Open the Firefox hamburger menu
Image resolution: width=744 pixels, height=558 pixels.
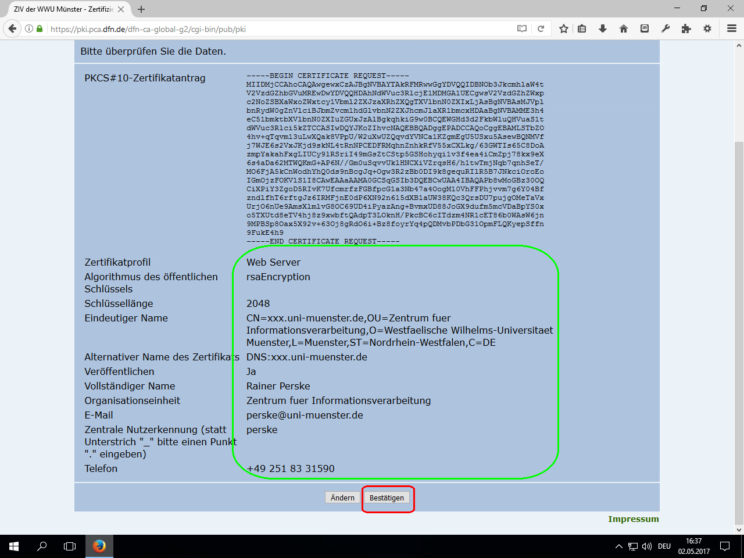click(732, 28)
